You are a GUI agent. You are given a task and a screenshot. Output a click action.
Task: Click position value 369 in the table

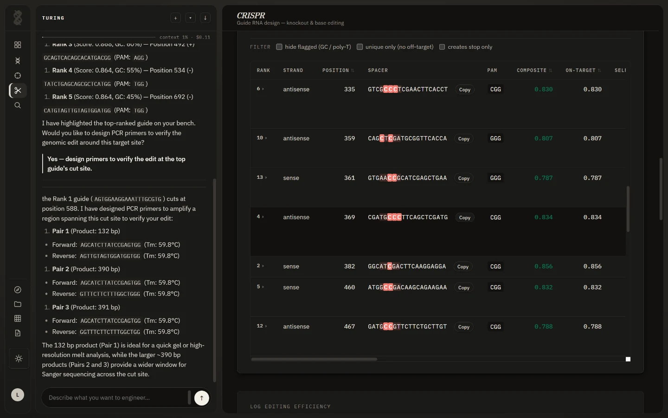(349, 217)
